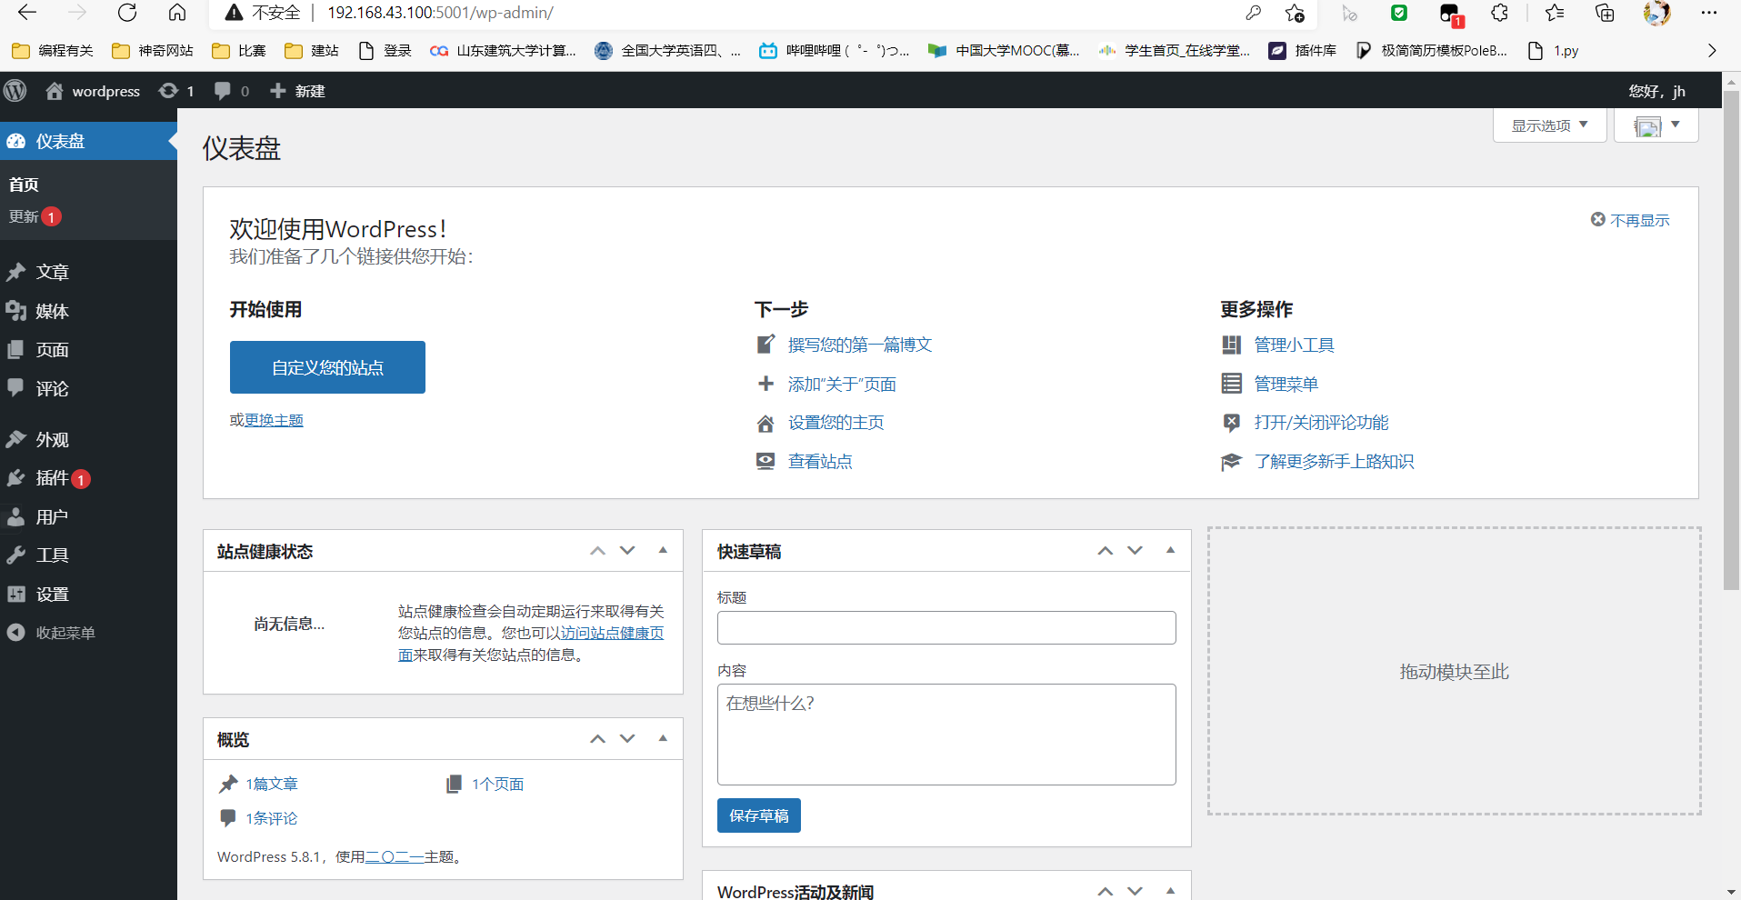Expand the help dropdown next to 显示选项
The image size is (1741, 900).
click(x=1656, y=125)
